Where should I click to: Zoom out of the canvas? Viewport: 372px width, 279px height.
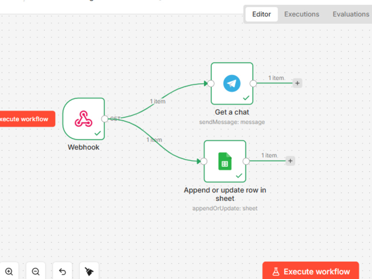pyautogui.click(x=36, y=272)
